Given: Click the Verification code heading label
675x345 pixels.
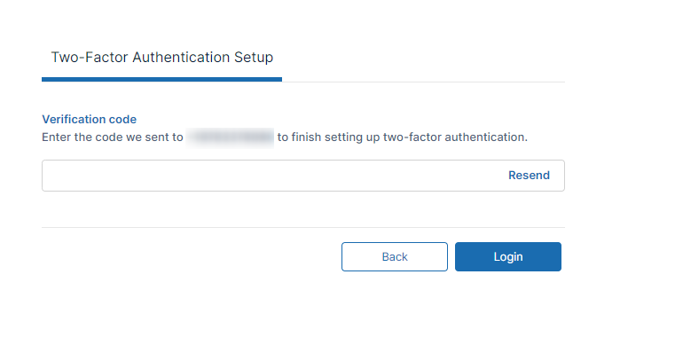Looking at the screenshot, I should point(89,119).
